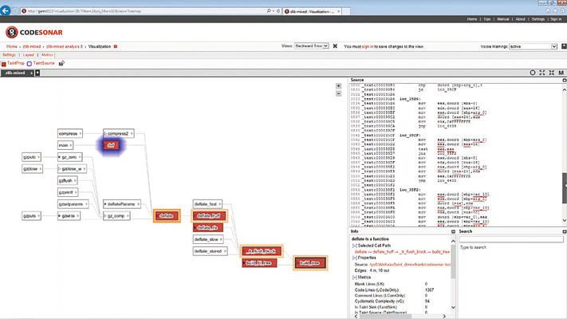Click the browser favorites star icon

(556, 11)
